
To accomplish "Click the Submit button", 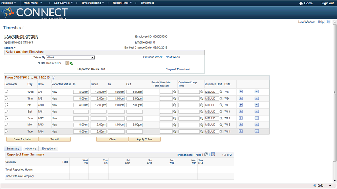I will pyautogui.click(x=54, y=139).
